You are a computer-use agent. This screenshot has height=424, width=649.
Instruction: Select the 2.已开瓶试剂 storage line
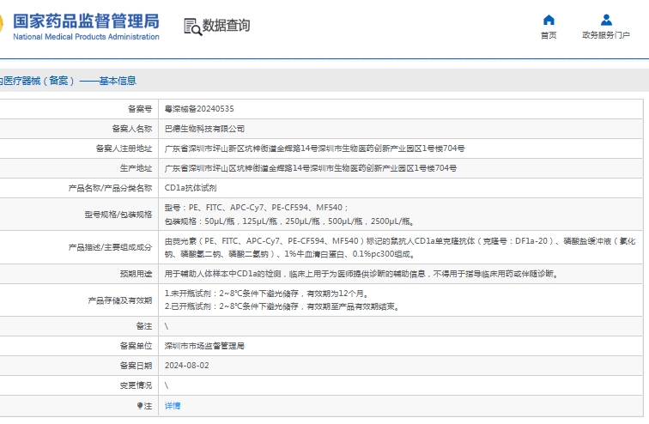pos(282,306)
